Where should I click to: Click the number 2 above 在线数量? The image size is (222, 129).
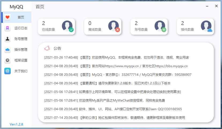click(43, 23)
